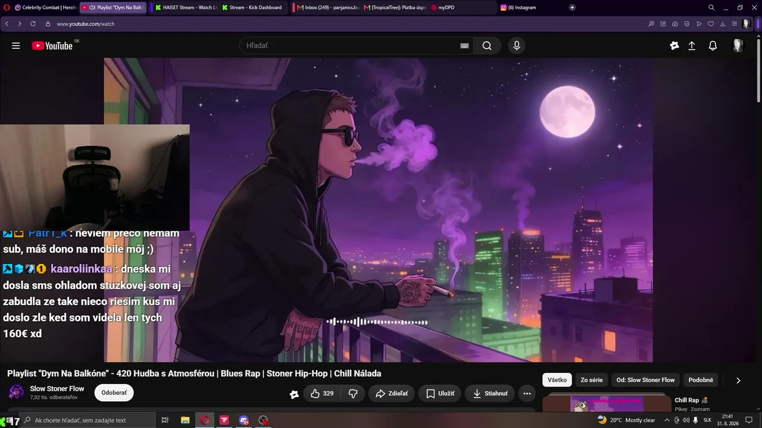Like the video with 329 likes
The height and width of the screenshot is (428, 762).
(x=322, y=394)
